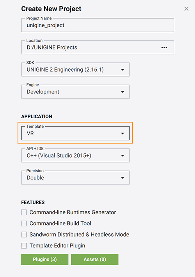Tick the Template Editor Plugin checkbox
The width and height of the screenshot is (195, 277).
coord(24,245)
